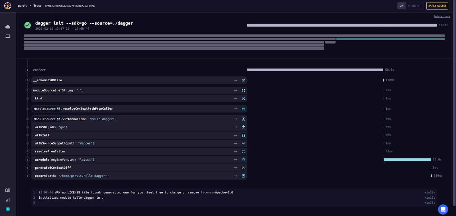Click the top overview timeline bar
Image resolution: width=456 pixels, height=216 pixels.
(234, 36)
